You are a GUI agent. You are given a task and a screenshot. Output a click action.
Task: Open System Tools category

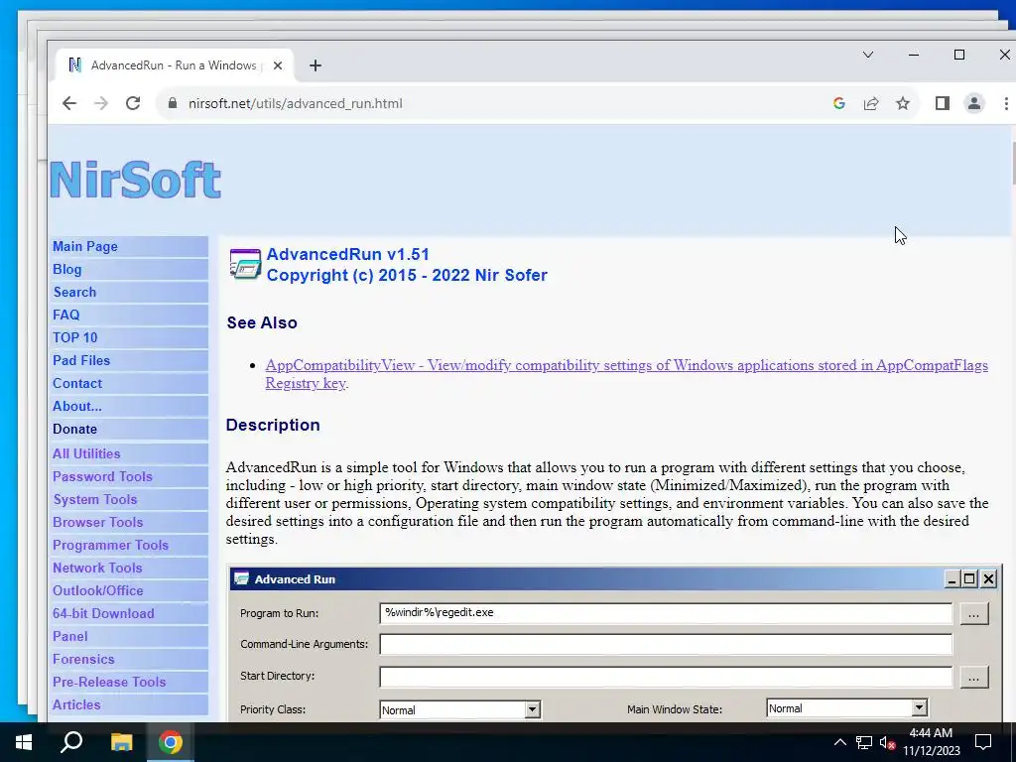[x=94, y=499]
